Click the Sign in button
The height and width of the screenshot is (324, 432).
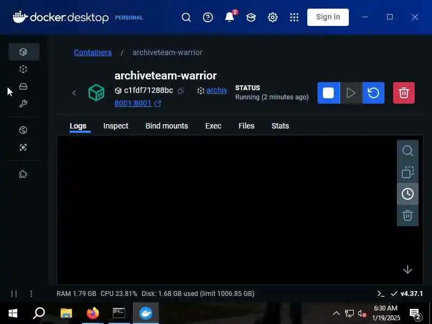pos(328,17)
